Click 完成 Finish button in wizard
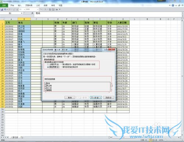Image resolution: width=184 pixels, height=142 pixels. [x=109, y=98]
